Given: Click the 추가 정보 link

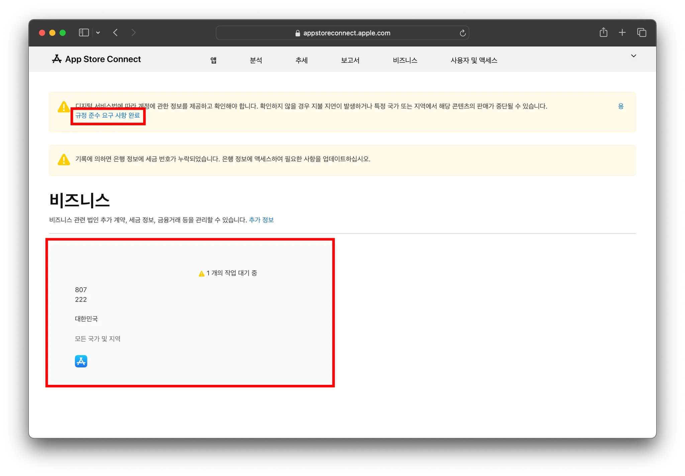Looking at the screenshot, I should tap(261, 220).
